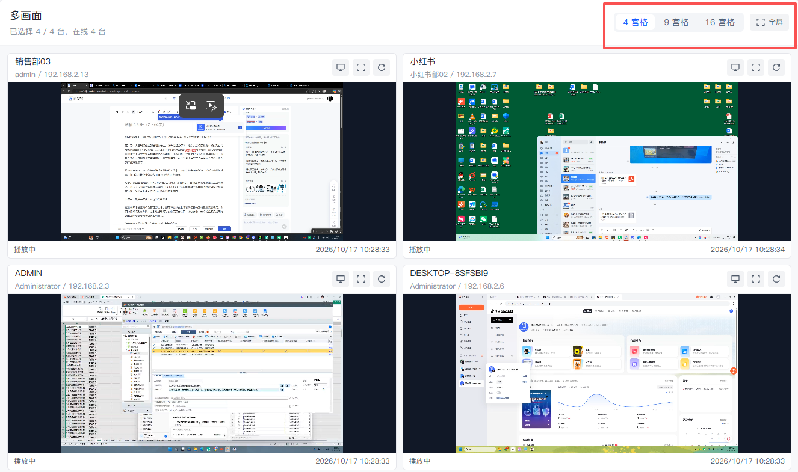
Task: Refresh the DESKTOP-8SFSBI9 screen feed
Action: click(776, 279)
